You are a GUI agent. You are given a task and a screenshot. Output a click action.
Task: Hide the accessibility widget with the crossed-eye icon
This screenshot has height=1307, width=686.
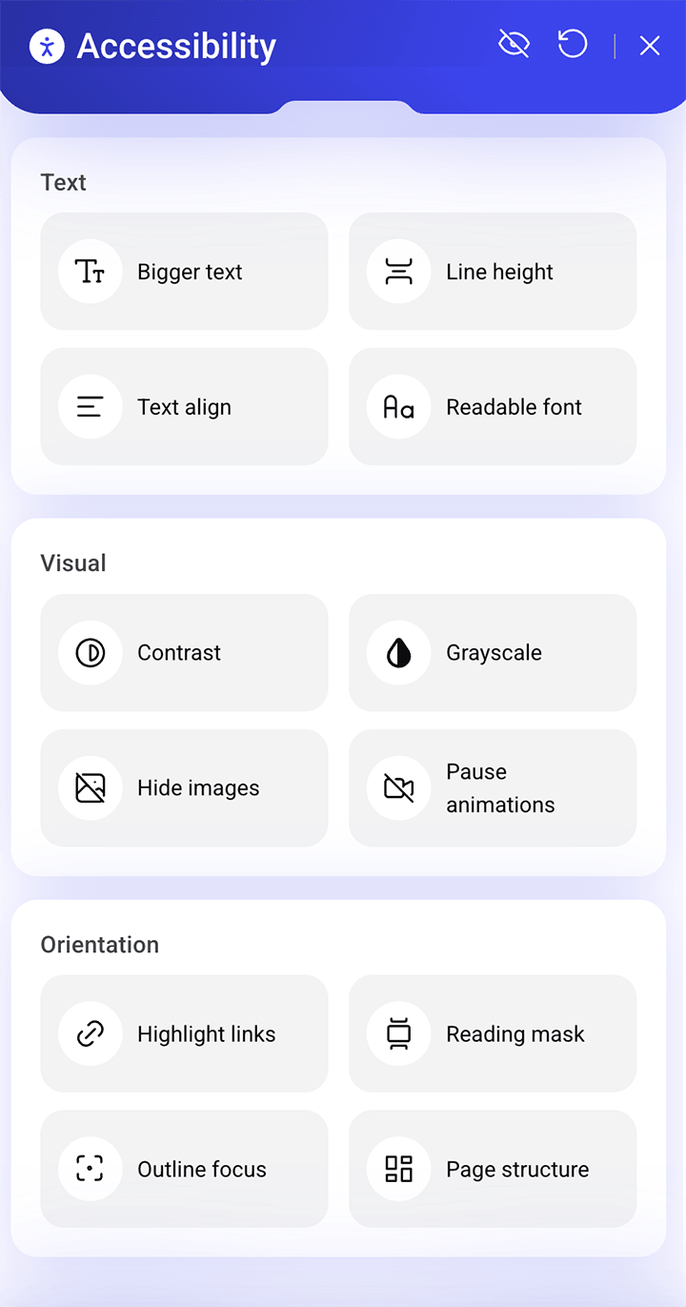pos(514,44)
